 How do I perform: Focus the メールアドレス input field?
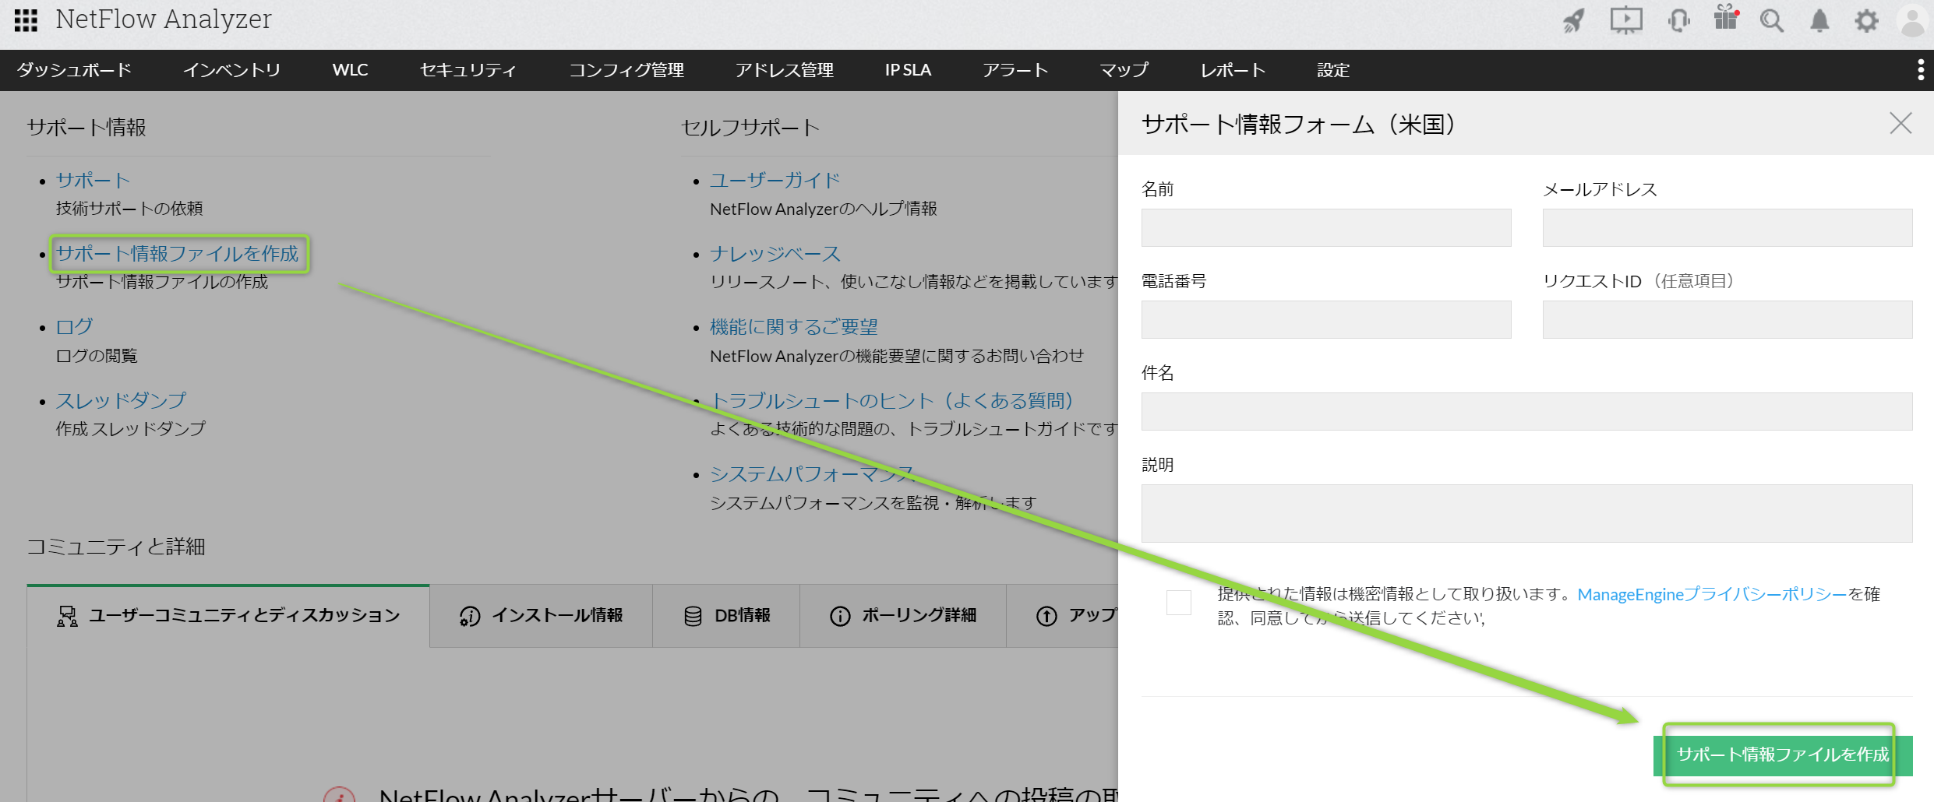[1727, 227]
